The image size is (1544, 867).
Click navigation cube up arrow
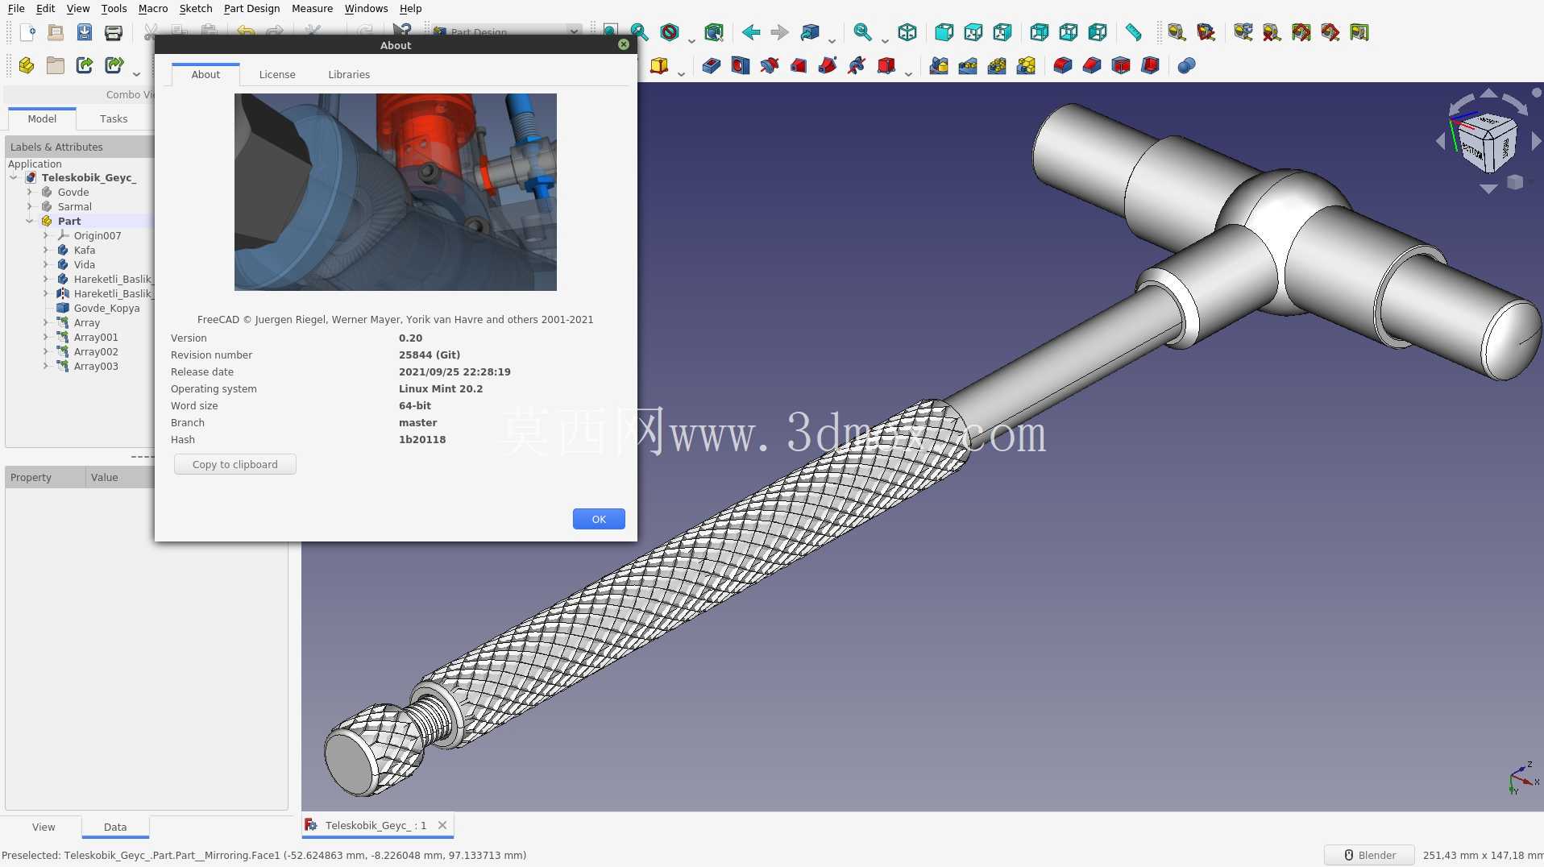click(x=1488, y=93)
